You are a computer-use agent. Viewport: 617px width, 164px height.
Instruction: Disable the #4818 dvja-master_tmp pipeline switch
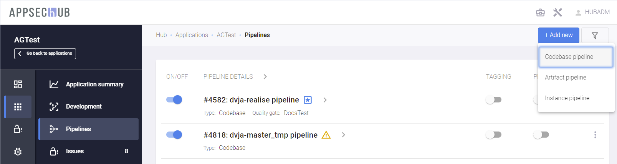pos(174,135)
